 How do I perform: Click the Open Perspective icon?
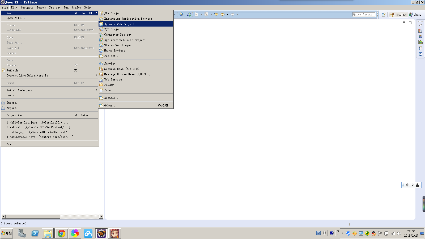383,15
